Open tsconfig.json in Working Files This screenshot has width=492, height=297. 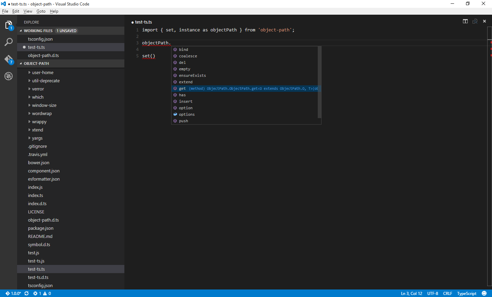[x=71, y=39]
